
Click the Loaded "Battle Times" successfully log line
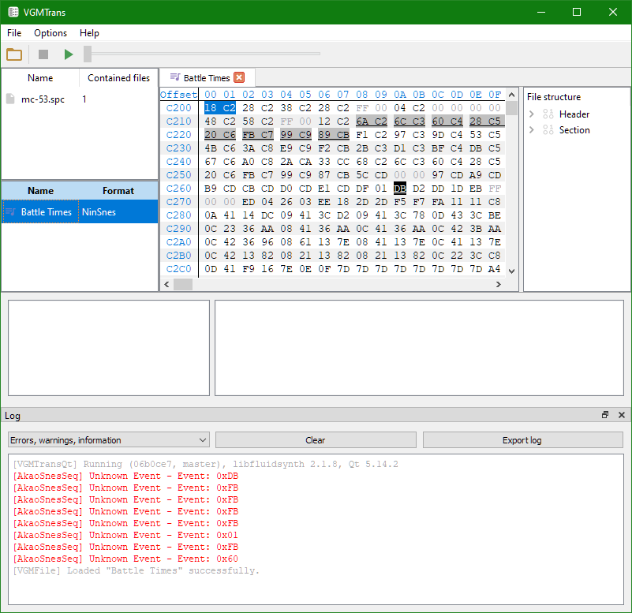[x=136, y=570]
